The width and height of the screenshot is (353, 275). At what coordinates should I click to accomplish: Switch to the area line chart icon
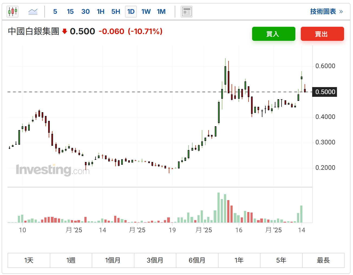[33, 12]
